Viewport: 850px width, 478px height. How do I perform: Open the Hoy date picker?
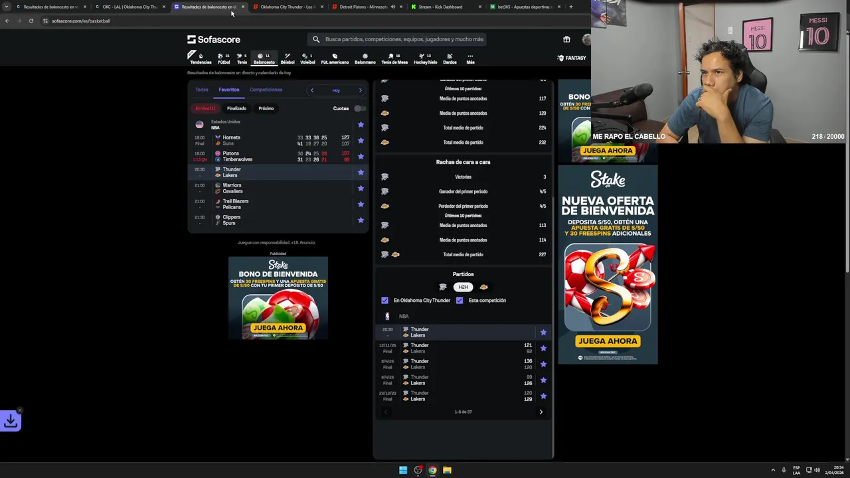[336, 90]
